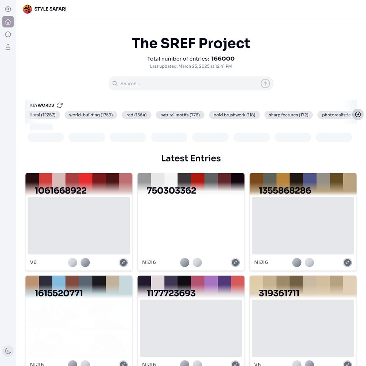
Task: Click the compass icon on card 1061668922
Action: pyautogui.click(x=123, y=262)
